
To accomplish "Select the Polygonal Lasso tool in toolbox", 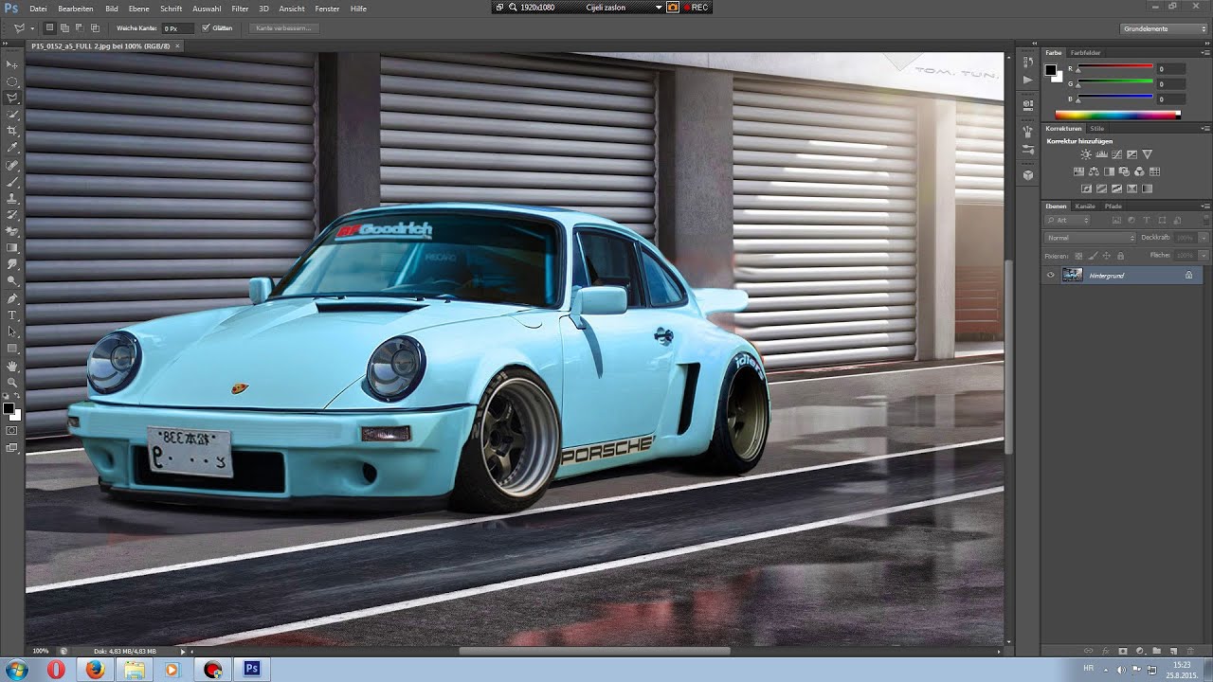I will pyautogui.click(x=12, y=98).
